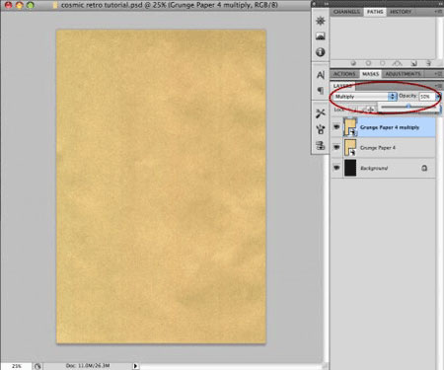Click the opacity slider handle
Viewport: 444px width, 370px height.
[408, 107]
